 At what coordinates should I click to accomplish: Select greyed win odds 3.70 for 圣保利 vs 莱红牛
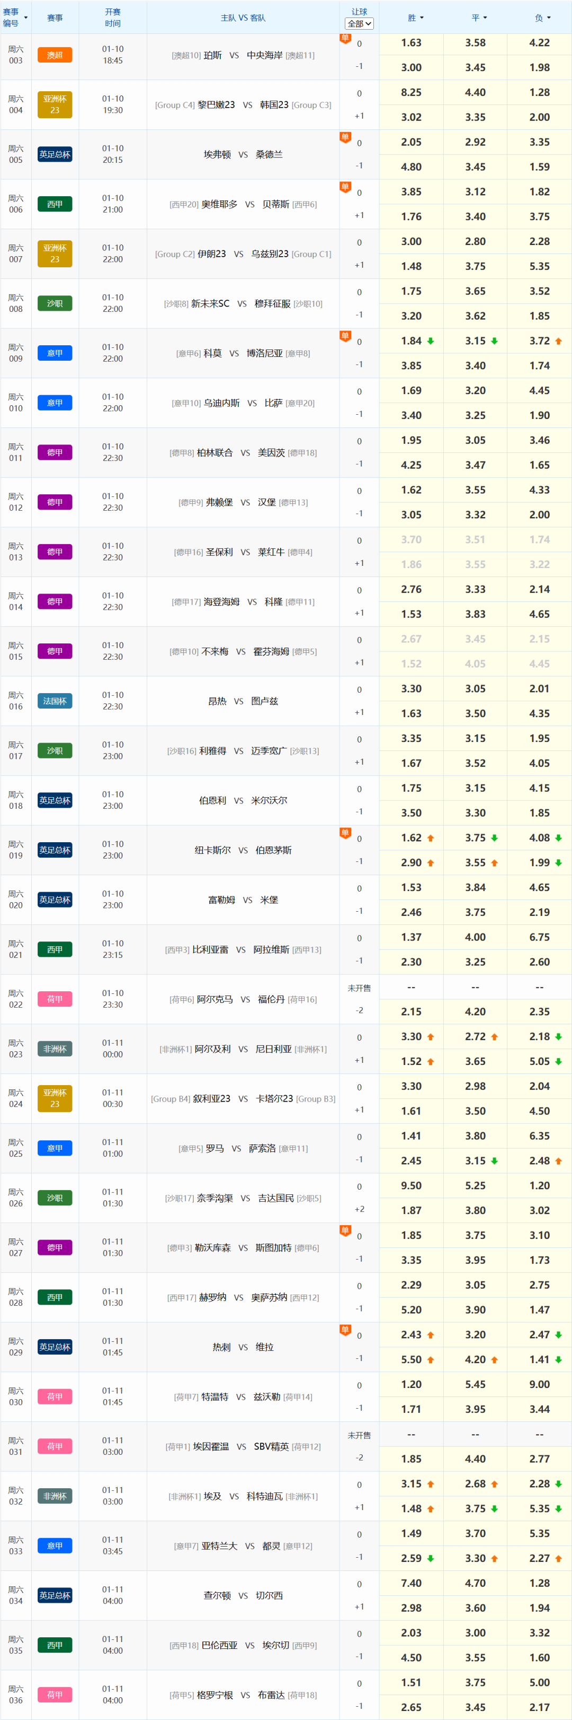(x=412, y=539)
